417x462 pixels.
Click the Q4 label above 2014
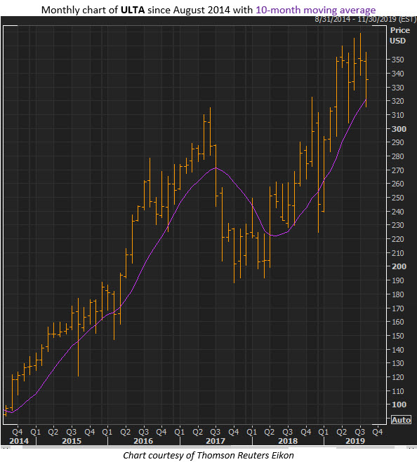(x=17, y=432)
